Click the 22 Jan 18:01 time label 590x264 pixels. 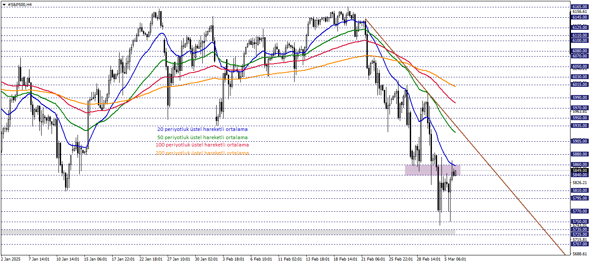click(x=151, y=259)
